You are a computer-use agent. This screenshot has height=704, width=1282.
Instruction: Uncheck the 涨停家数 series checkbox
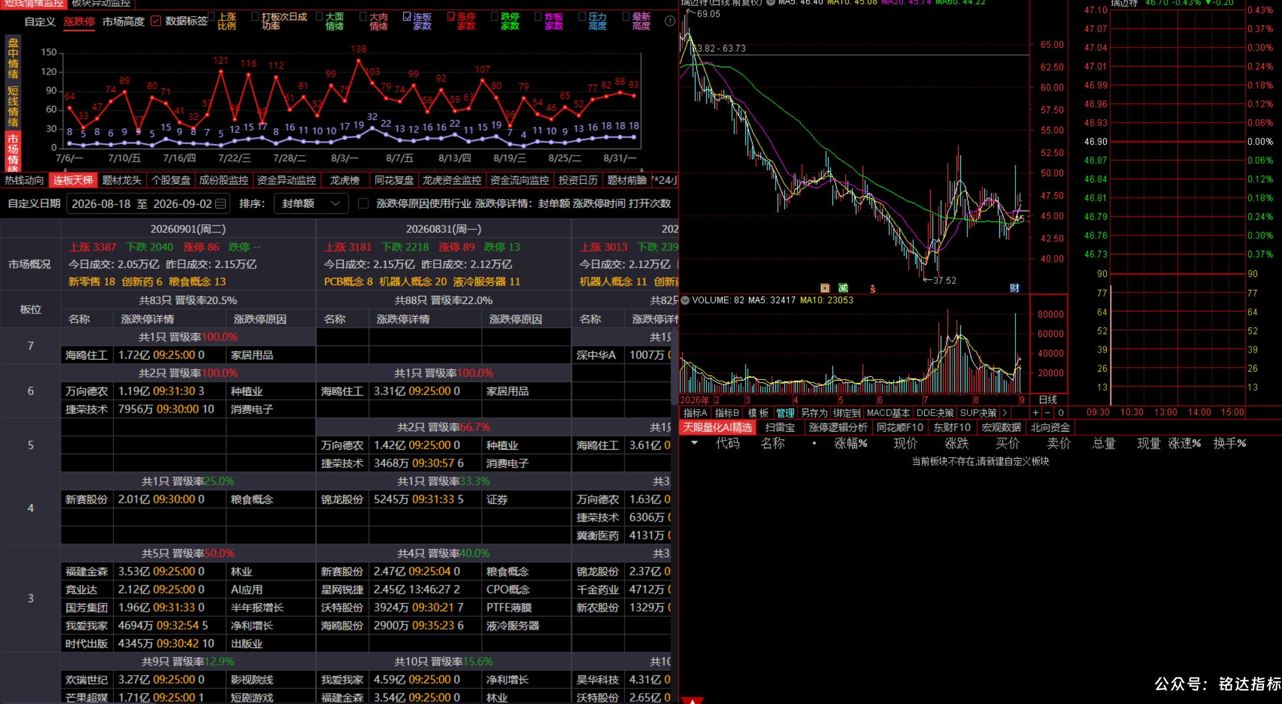[451, 17]
